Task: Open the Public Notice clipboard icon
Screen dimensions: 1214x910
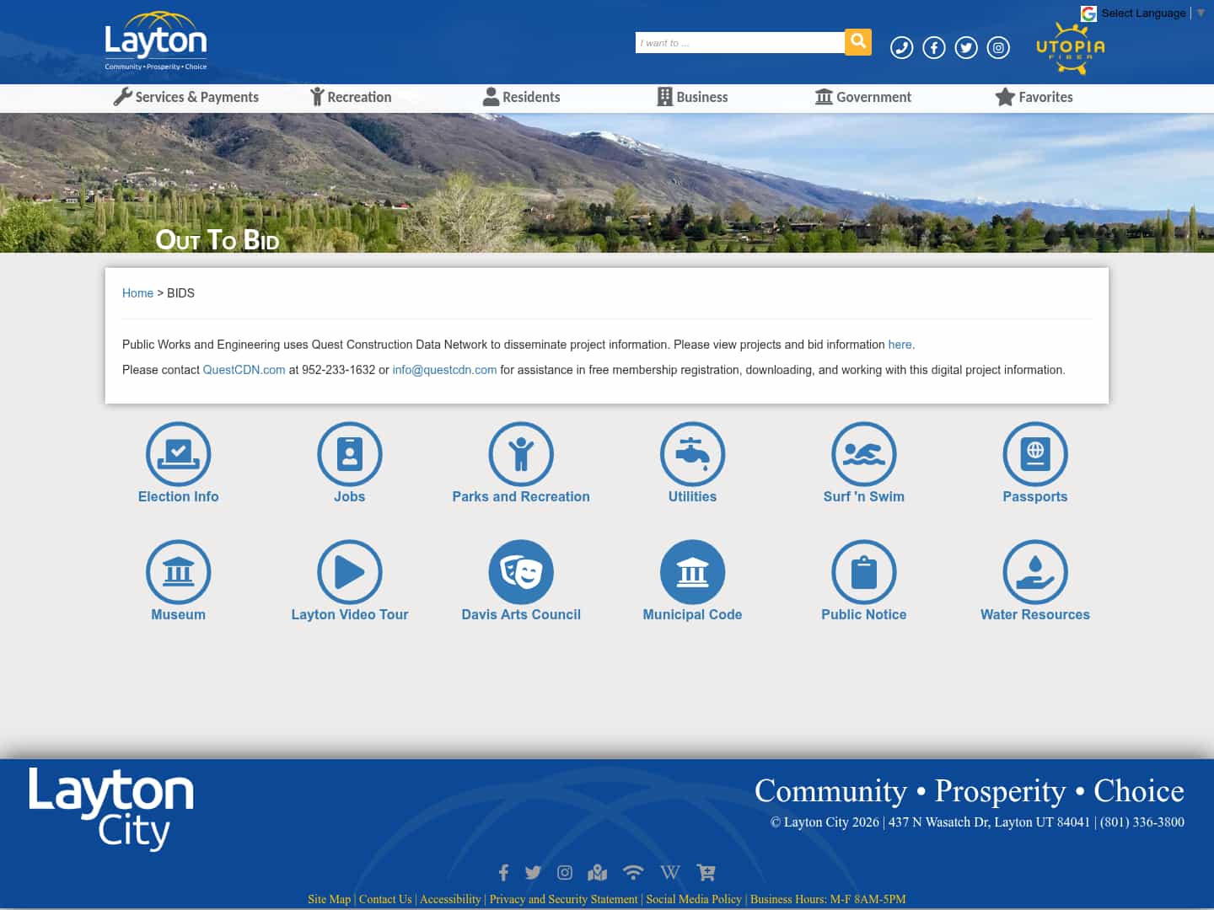Action: point(864,571)
